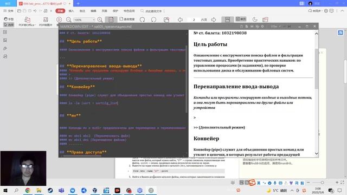Open the Insert ribbon tab
Viewport: 347px width, 195px height.
point(71,11)
